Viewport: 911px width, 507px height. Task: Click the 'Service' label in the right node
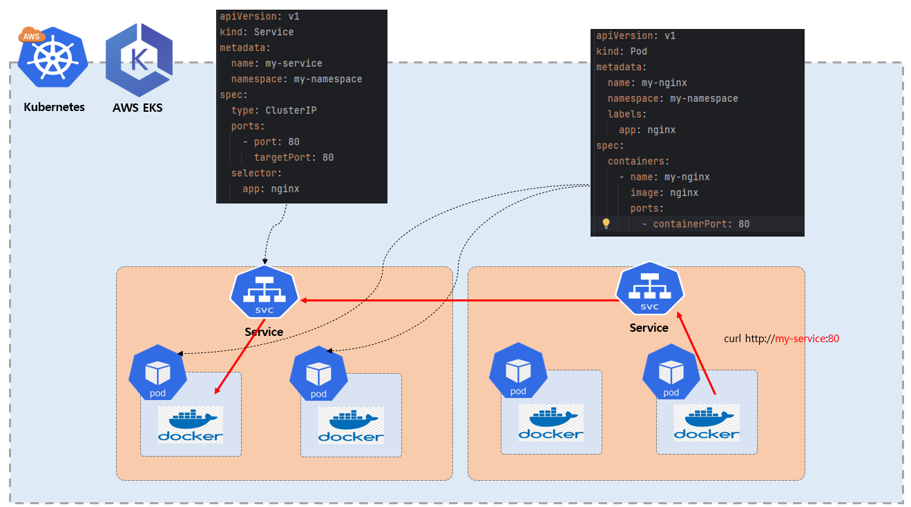point(649,328)
